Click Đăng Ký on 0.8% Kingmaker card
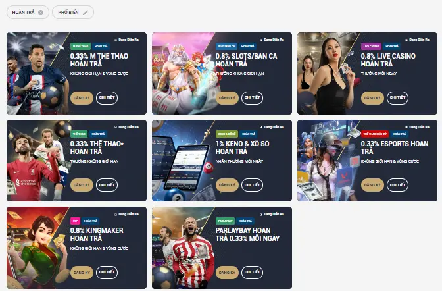Image resolution: width=442 pixels, height=291 pixels. (82, 273)
